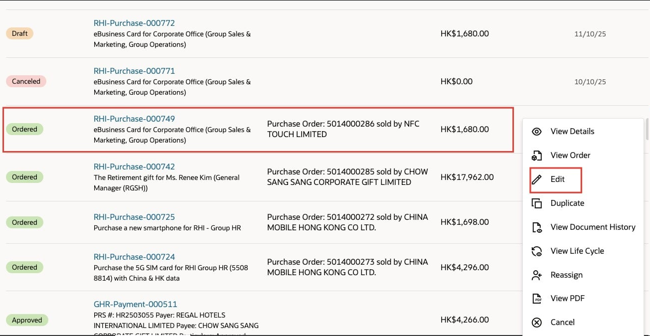
Task: Open requisition RHI-Purchase-000772
Action: tap(134, 23)
